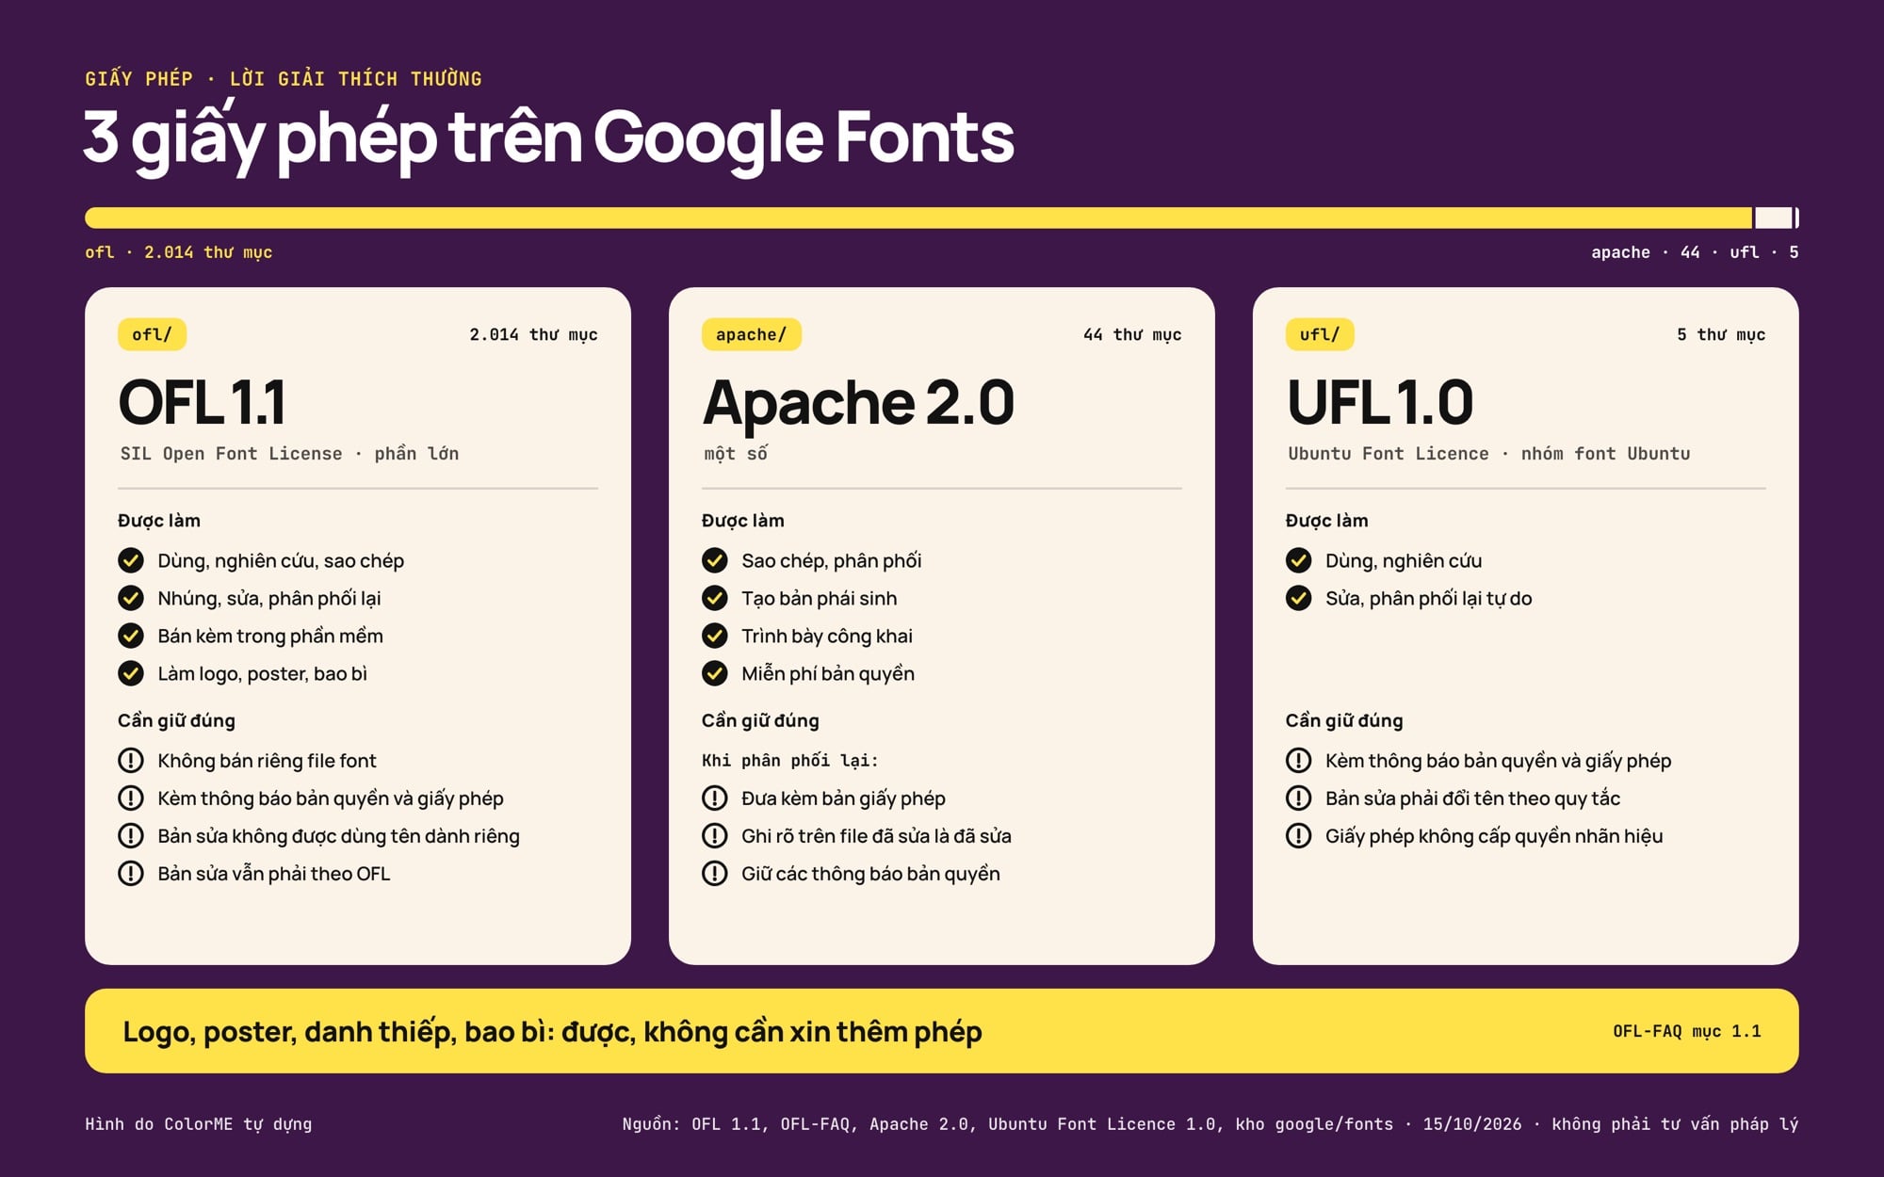
Task: Click 'apache · 44 · ufl · 5' legend text
Action: (x=1695, y=252)
